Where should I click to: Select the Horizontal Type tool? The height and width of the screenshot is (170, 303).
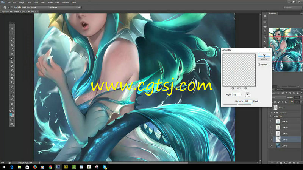12,91
